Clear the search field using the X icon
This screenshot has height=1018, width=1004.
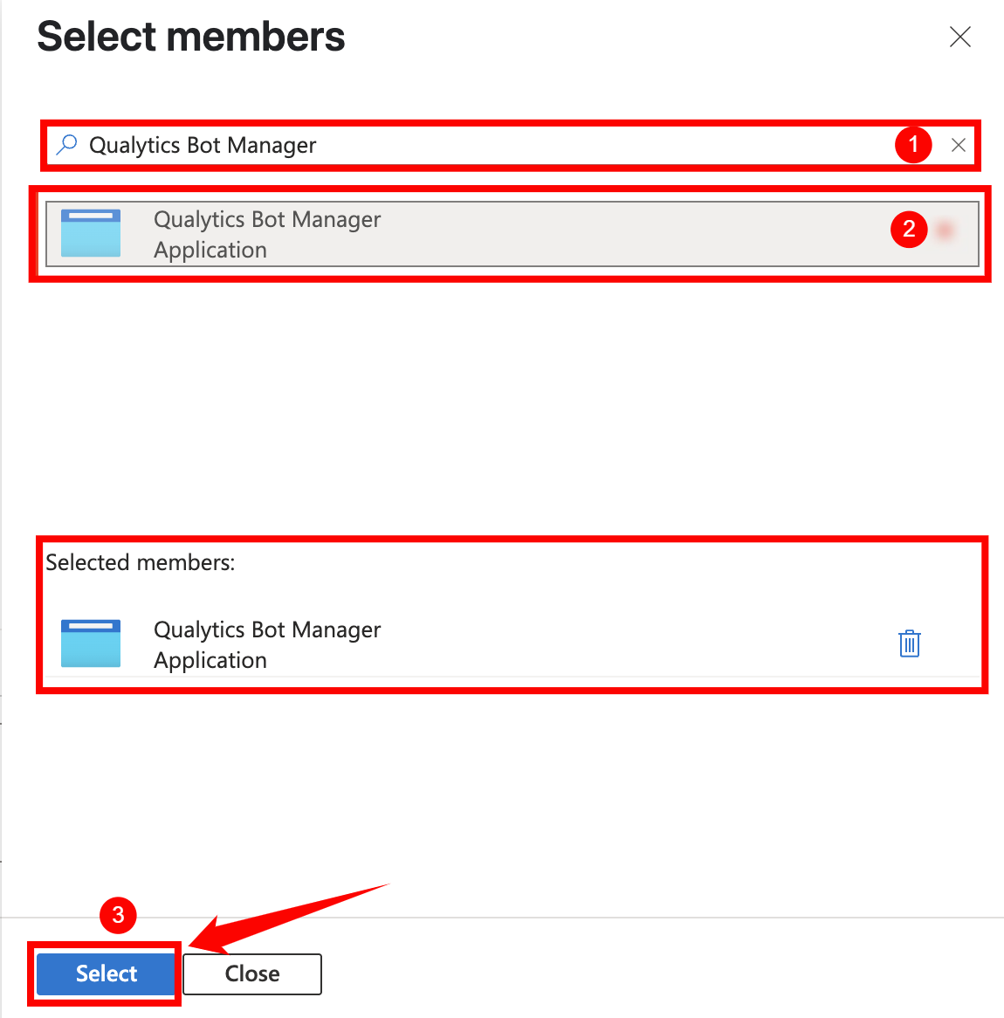(x=959, y=145)
